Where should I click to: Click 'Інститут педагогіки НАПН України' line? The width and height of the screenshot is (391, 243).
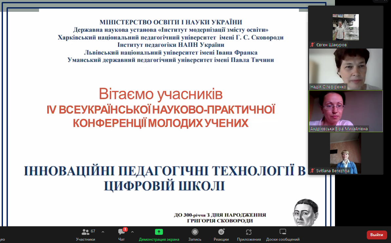pyautogui.click(x=171, y=45)
